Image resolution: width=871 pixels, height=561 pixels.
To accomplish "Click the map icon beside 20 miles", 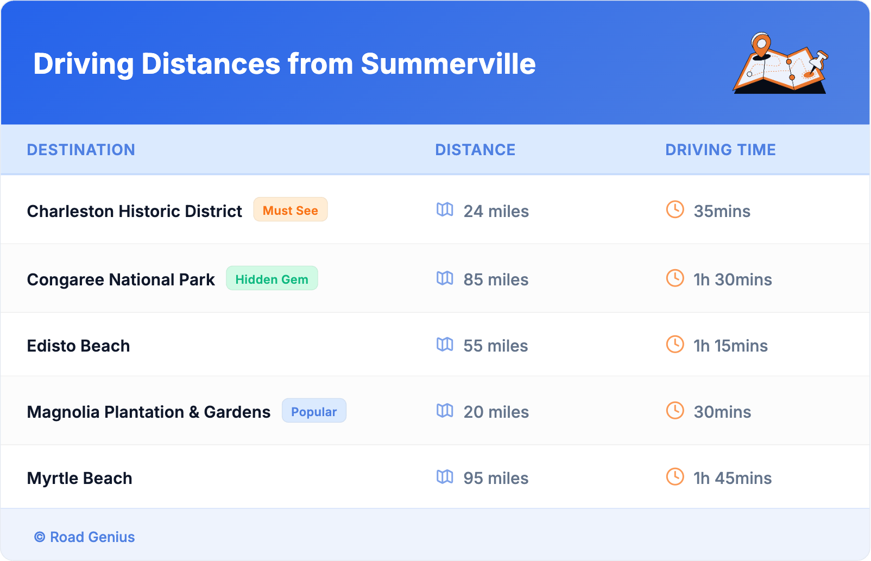I will click(x=445, y=411).
